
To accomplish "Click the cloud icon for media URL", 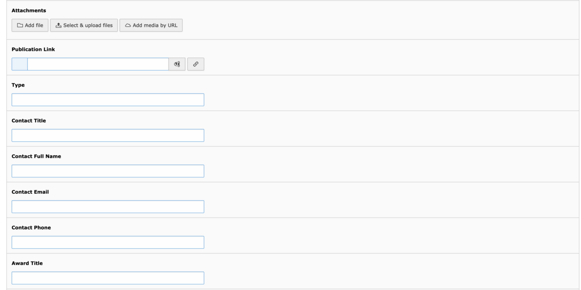I will click(x=128, y=26).
